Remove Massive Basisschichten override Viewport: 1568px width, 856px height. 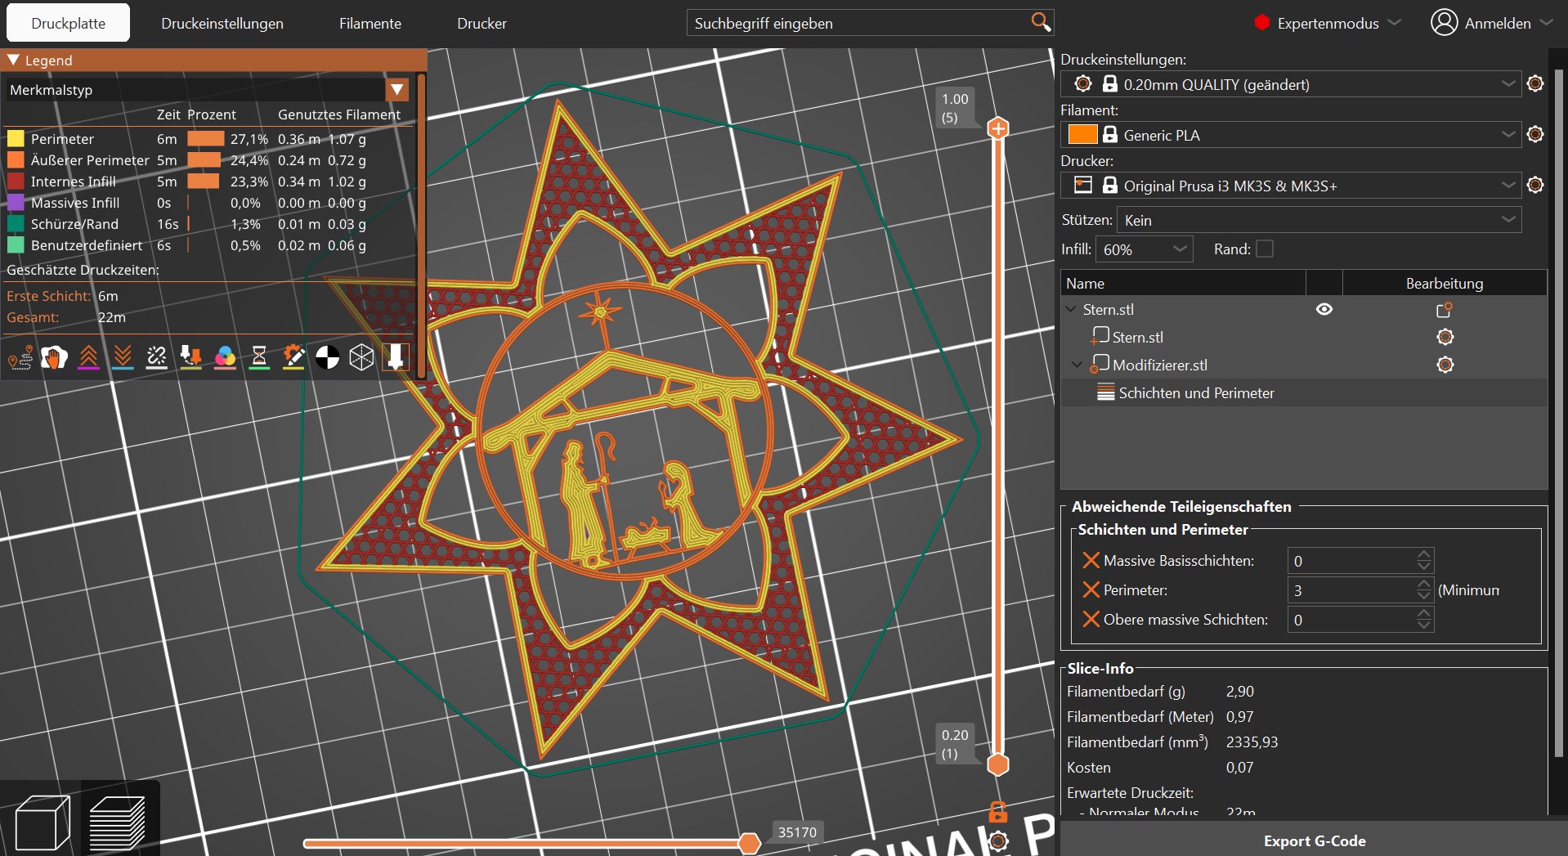tap(1091, 560)
